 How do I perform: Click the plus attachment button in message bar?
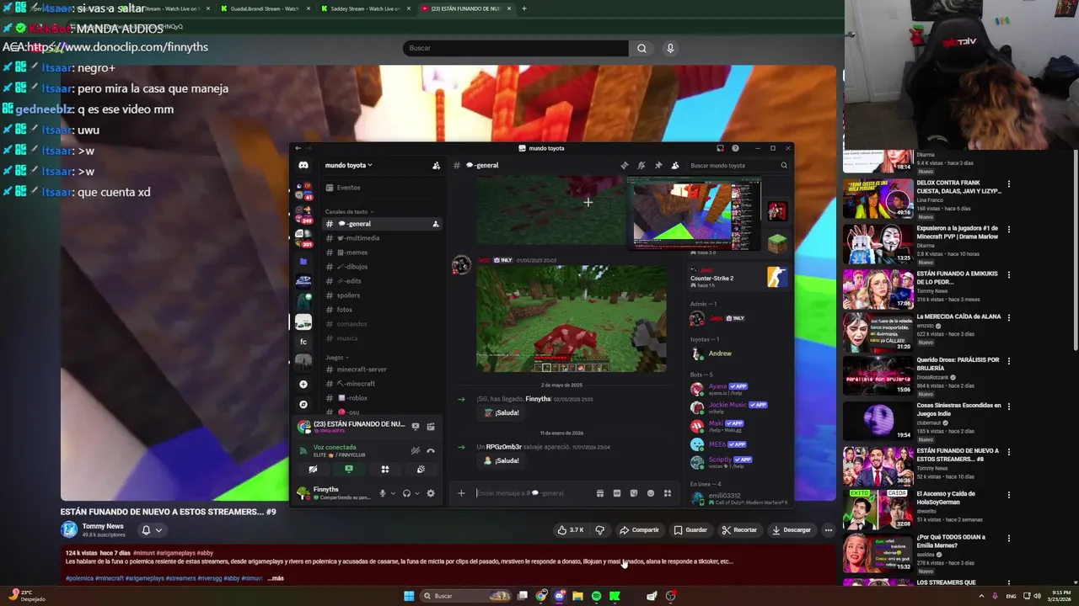pos(461,493)
